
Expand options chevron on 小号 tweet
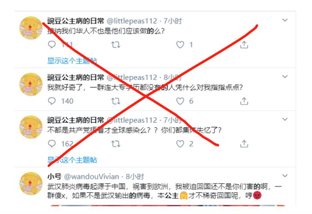tap(285, 175)
